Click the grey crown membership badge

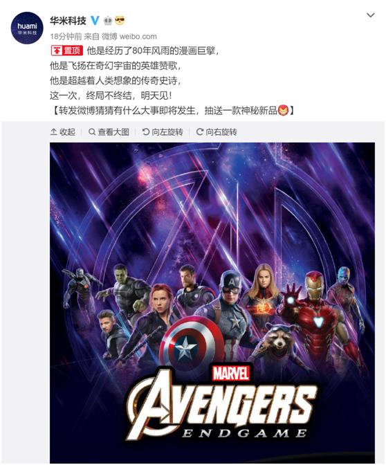click(108, 21)
